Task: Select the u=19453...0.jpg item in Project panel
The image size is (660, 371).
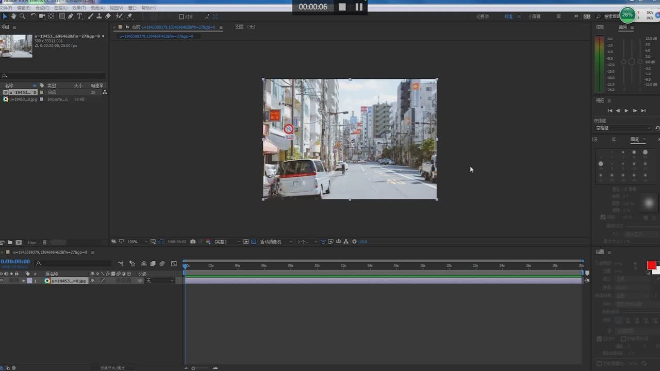Action: pyautogui.click(x=23, y=99)
